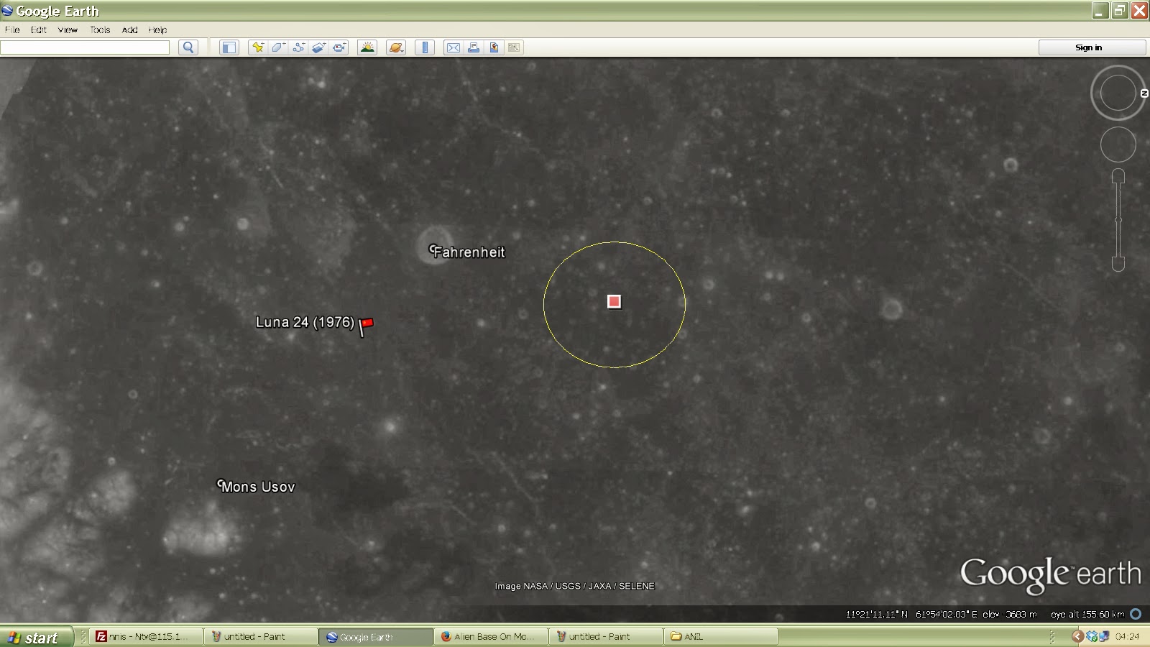The image size is (1150, 647).
Task: Show the ruler tool
Action: (x=425, y=47)
